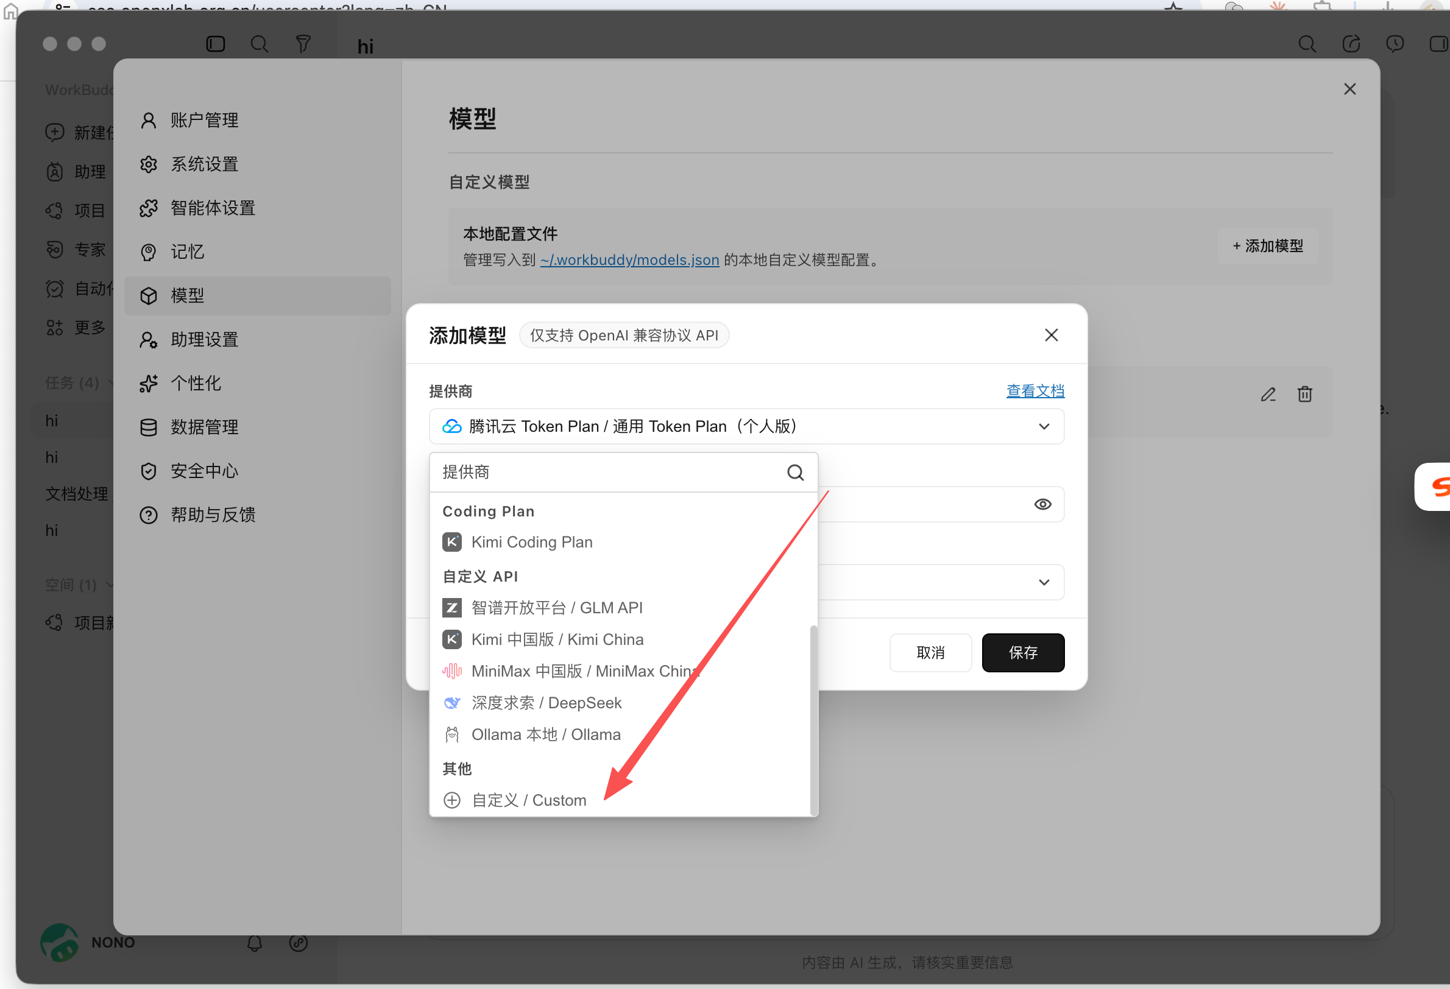1450x989 pixels.
Task: Click the 取消 button
Action: [x=930, y=653]
